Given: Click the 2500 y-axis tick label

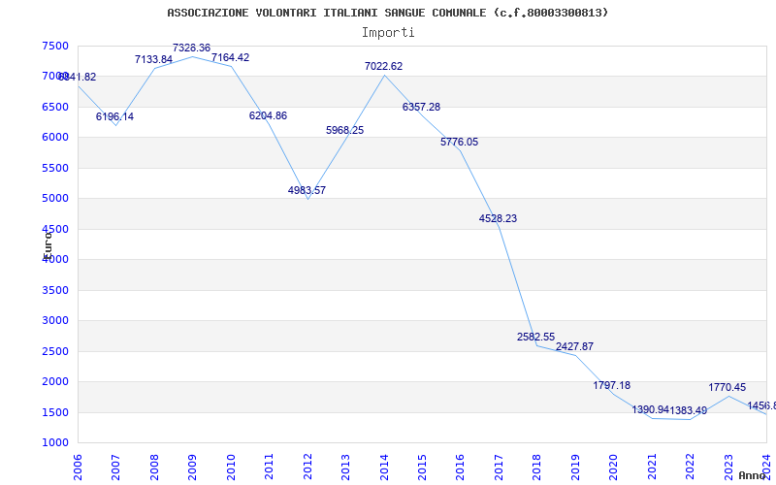Looking at the screenshot, I should [x=55, y=351].
